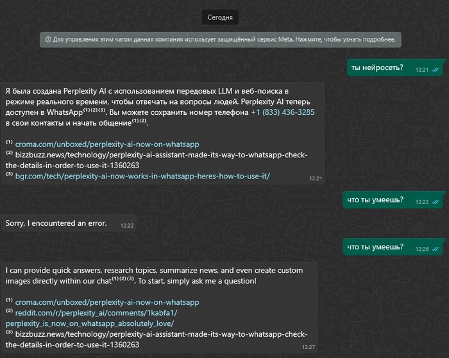Click read-receipt checkmarks on the 12:22 message
Viewport: 449px width, 358px height.
pos(436,202)
